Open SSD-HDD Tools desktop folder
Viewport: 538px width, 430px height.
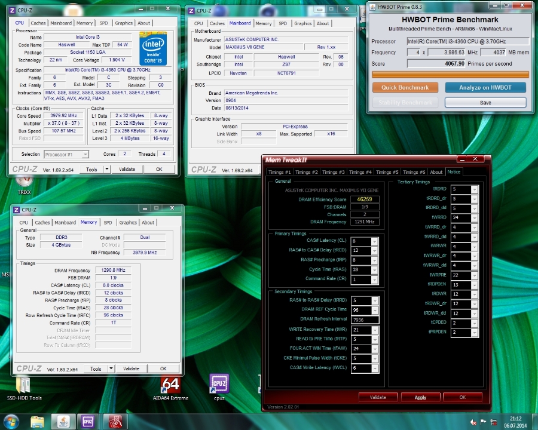[x=24, y=389]
